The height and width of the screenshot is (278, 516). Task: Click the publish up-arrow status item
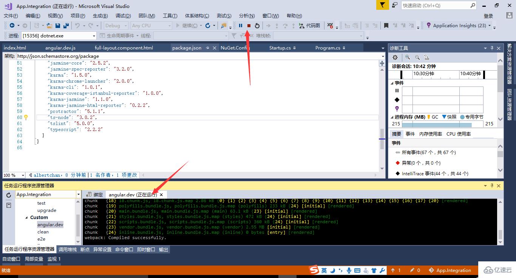coord(395,270)
